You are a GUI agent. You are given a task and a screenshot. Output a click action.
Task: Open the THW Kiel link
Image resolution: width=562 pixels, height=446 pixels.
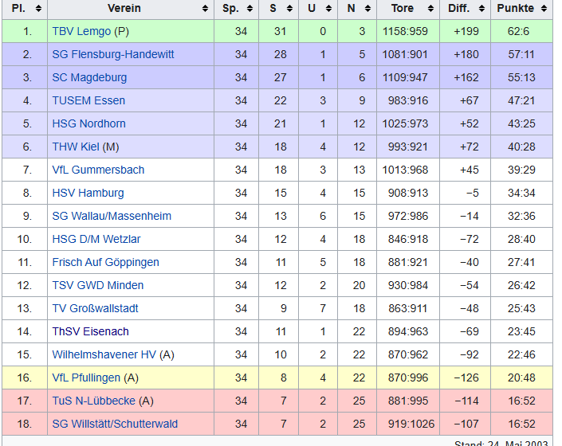(x=76, y=147)
